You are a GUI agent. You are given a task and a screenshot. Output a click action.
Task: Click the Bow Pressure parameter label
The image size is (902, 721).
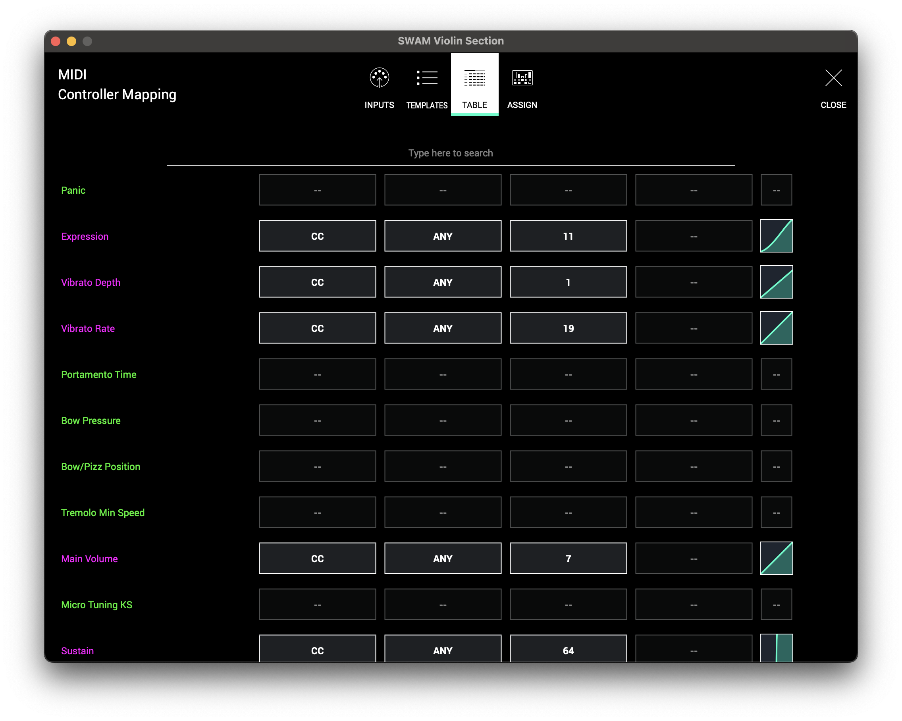point(91,420)
